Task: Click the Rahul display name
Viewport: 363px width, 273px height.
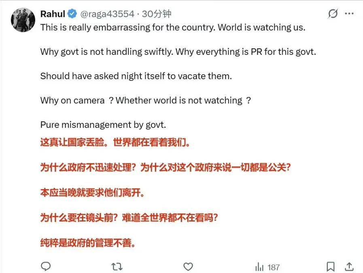Action: click(53, 14)
